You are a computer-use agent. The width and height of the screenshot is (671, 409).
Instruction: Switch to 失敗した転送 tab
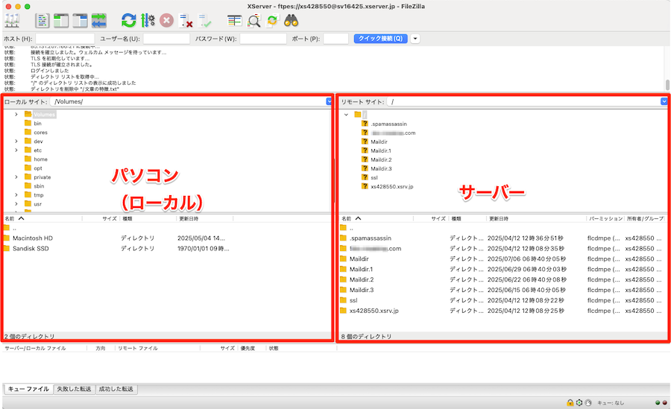point(74,389)
